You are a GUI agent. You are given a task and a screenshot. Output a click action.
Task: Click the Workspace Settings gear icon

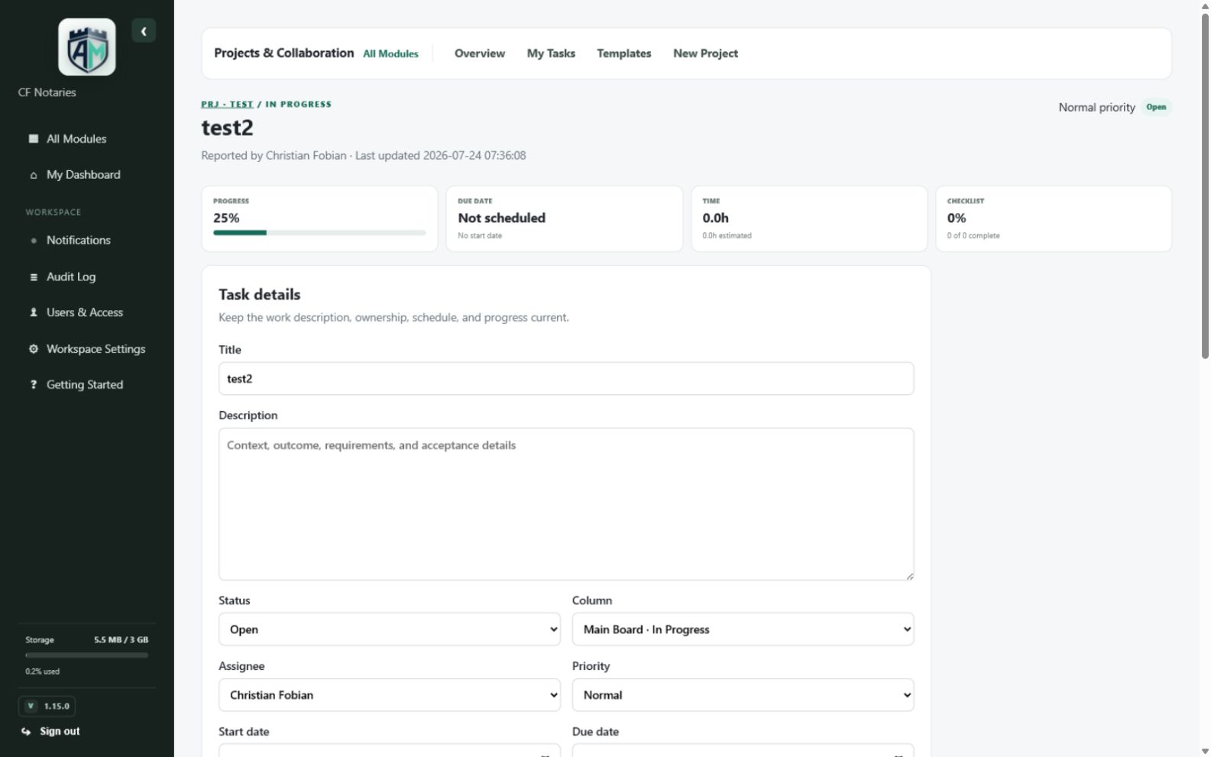(x=34, y=349)
